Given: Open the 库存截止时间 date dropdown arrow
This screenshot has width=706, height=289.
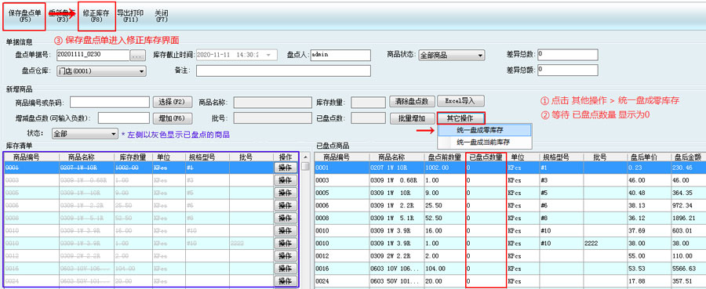Looking at the screenshot, I should tap(269, 55).
